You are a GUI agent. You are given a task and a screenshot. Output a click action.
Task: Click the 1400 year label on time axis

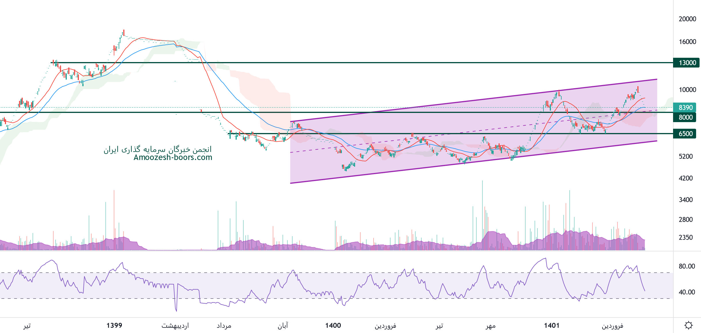pyautogui.click(x=333, y=325)
